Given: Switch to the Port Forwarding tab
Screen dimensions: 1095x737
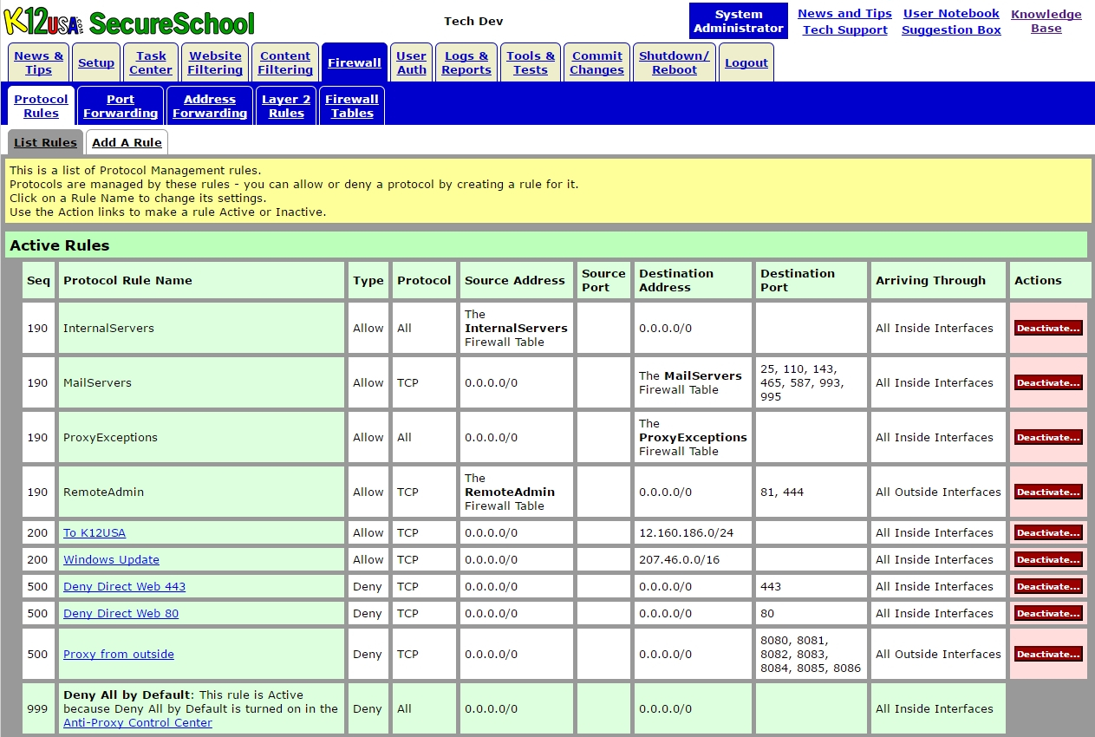Looking at the screenshot, I should pos(121,106).
